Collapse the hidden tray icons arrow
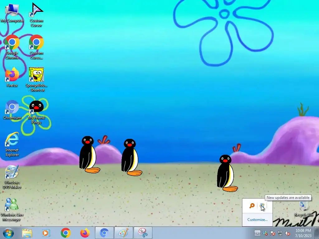Screen dimensions: 319x239 coord(257,233)
